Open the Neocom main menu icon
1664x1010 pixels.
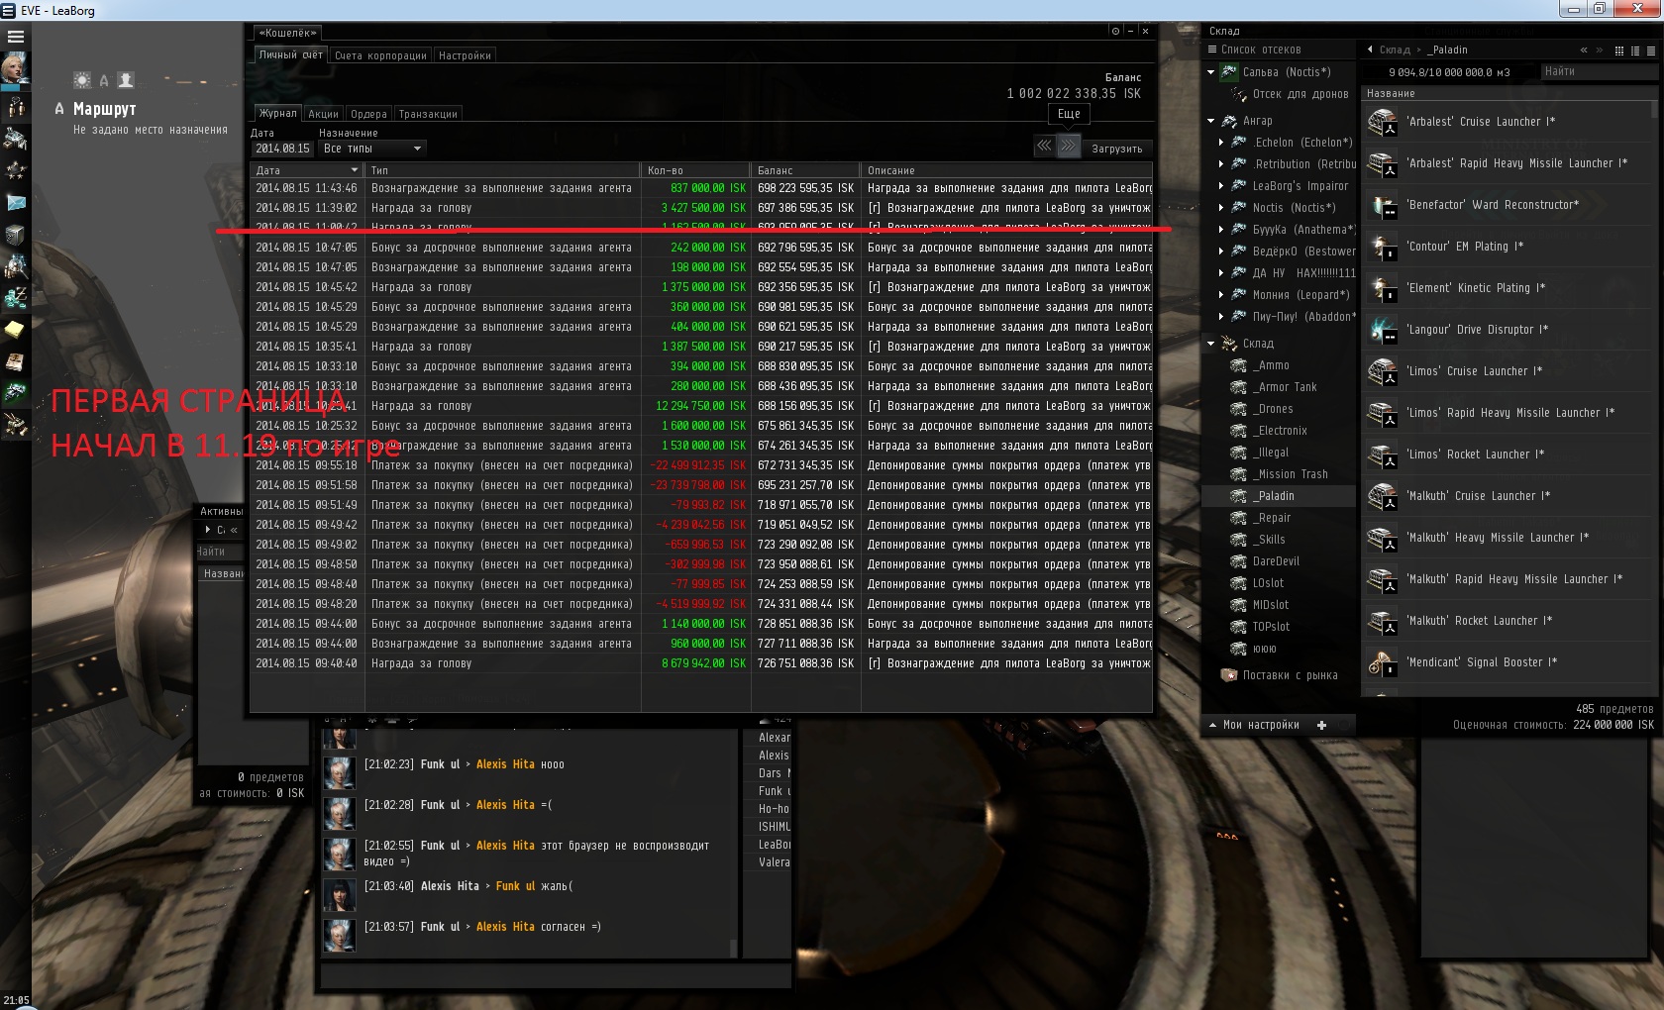pos(15,37)
